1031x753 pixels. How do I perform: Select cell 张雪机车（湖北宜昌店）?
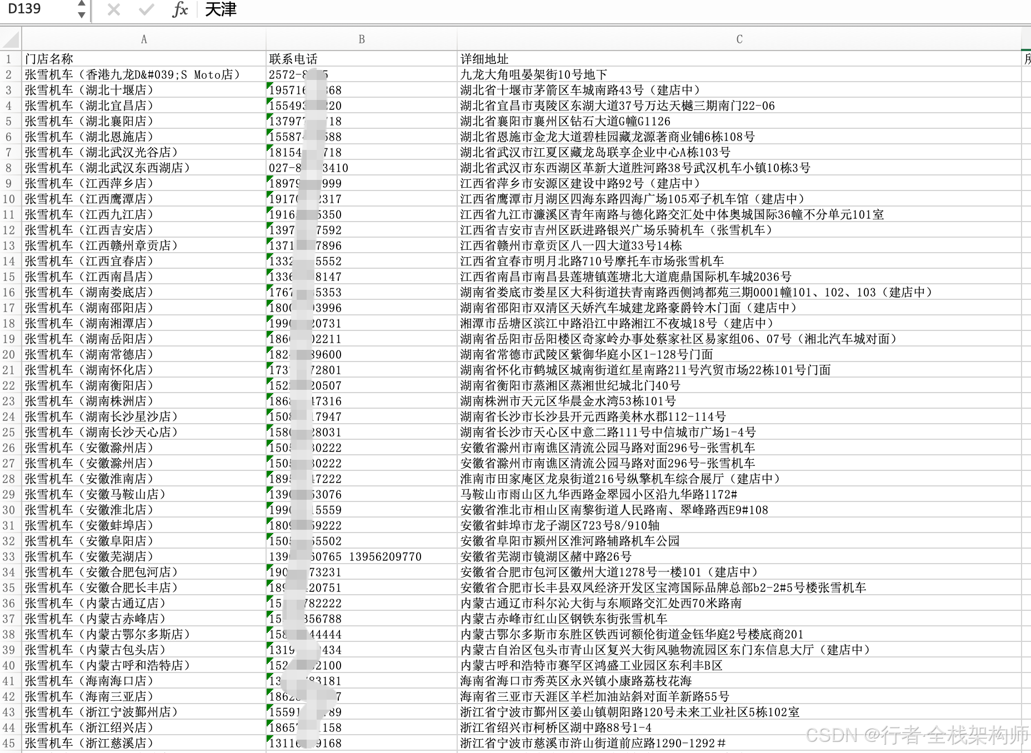144,106
